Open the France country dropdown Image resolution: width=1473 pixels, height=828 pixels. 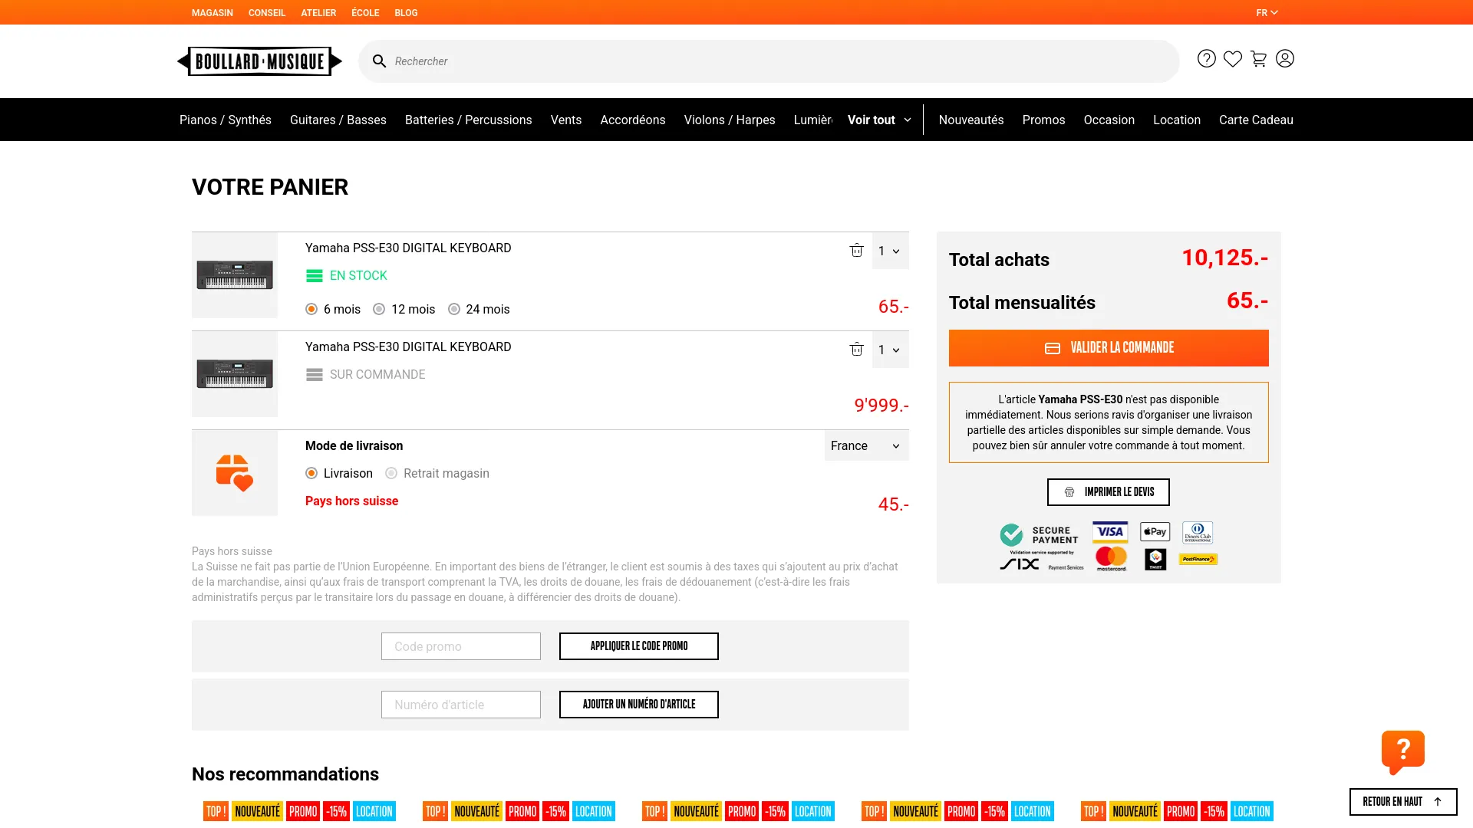click(x=867, y=446)
